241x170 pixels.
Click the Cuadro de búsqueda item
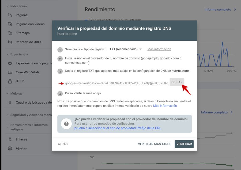pos(34,103)
